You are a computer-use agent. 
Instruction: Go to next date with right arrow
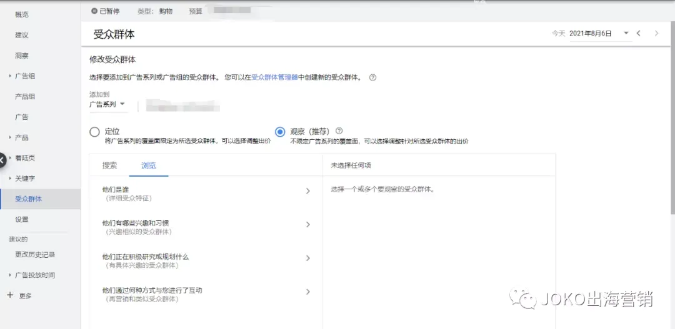click(656, 33)
